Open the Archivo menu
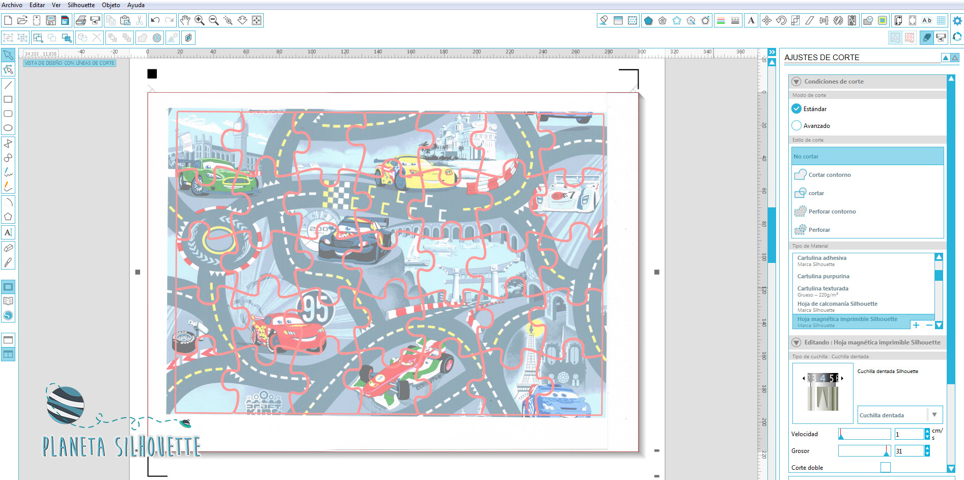Screen dimensions: 964x480 (x=12, y=5)
